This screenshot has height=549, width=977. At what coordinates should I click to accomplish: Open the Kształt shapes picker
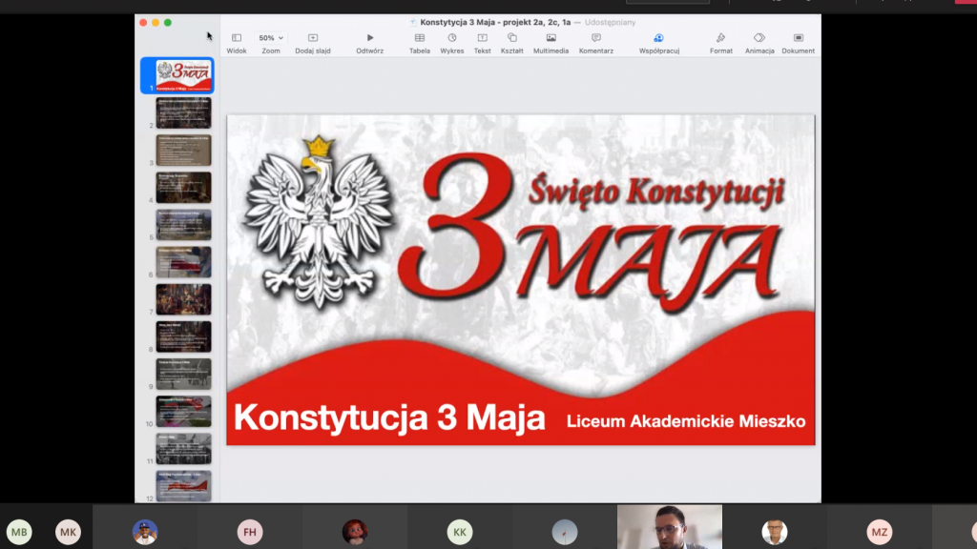(x=512, y=43)
